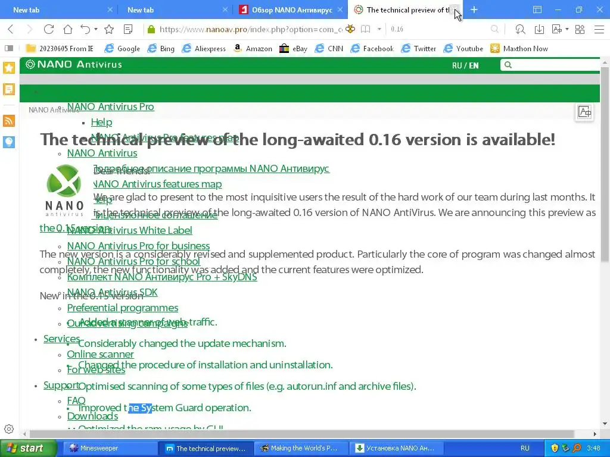610x457 pixels.
Task: Open the Windows start menu
Action: (x=28, y=448)
